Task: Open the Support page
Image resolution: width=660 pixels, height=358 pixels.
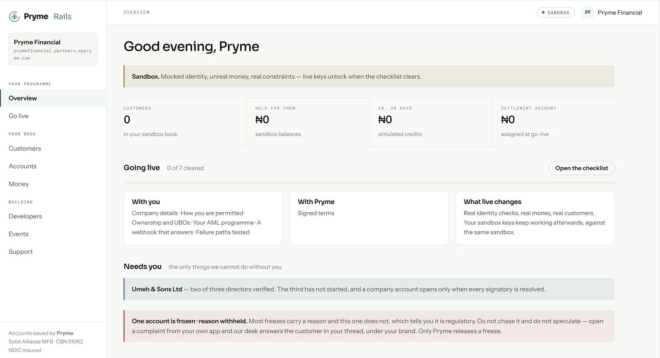Action: (53, 252)
